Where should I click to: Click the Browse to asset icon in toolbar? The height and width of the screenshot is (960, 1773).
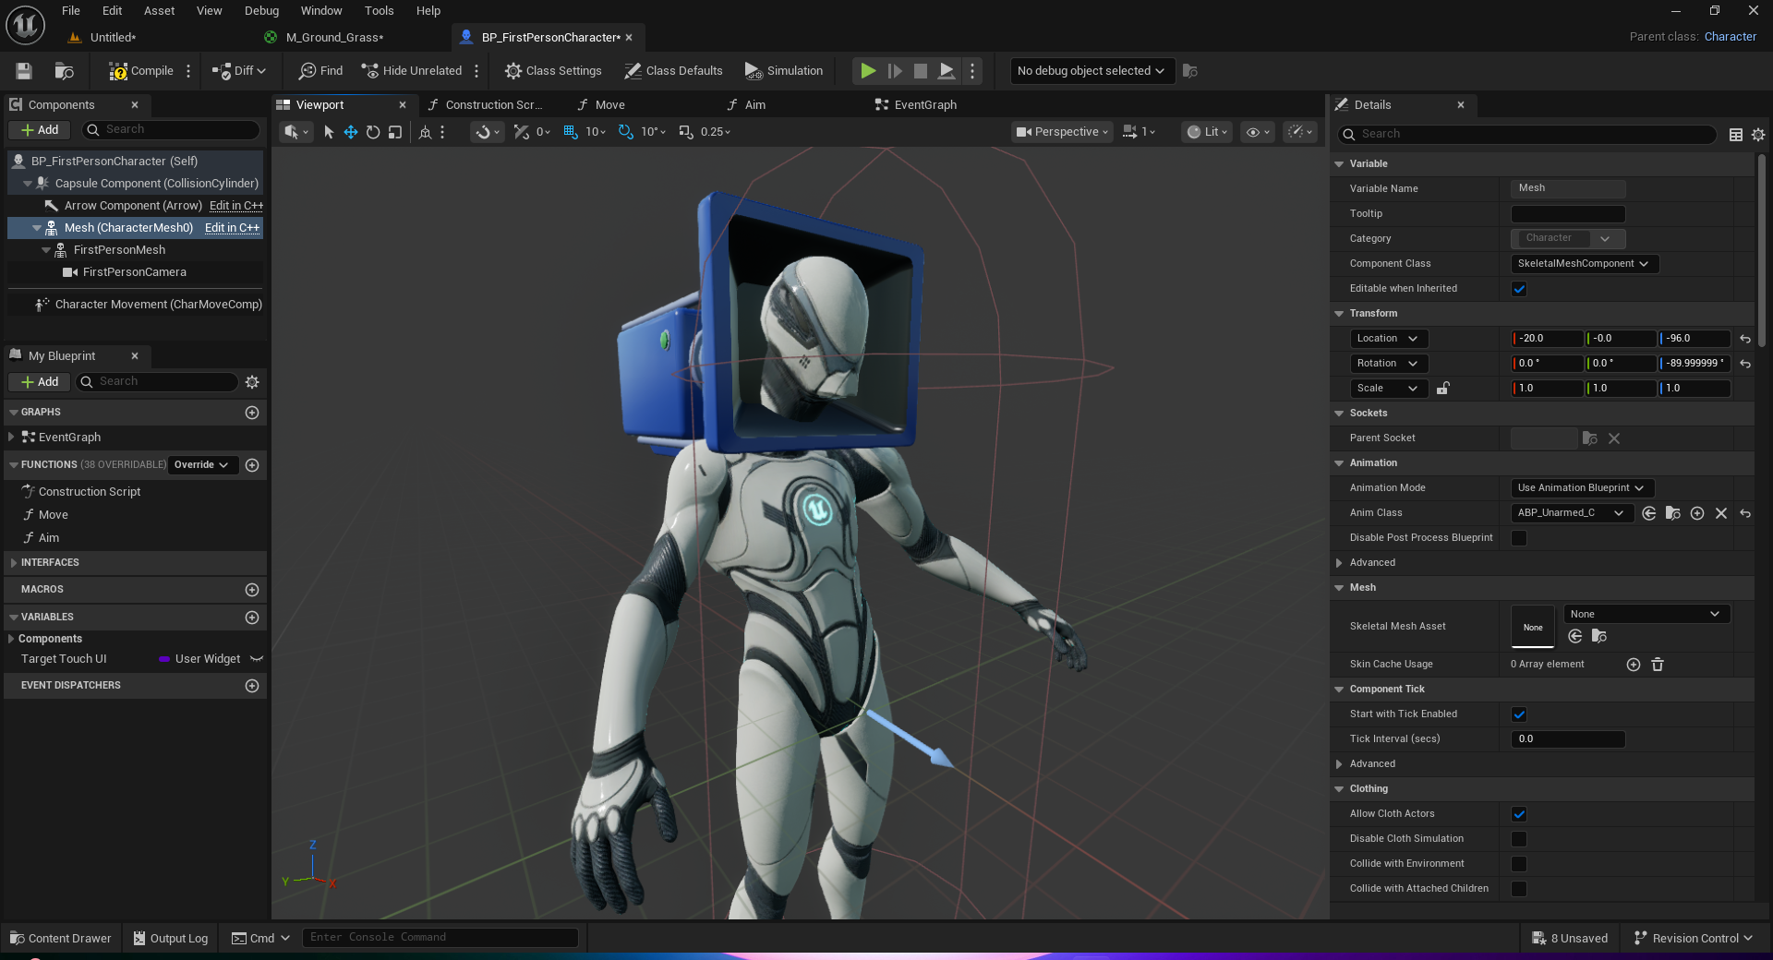64,71
